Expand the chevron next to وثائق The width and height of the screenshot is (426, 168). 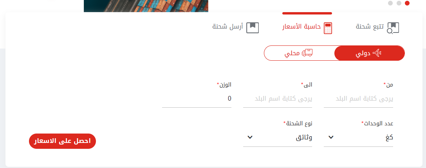(250, 137)
